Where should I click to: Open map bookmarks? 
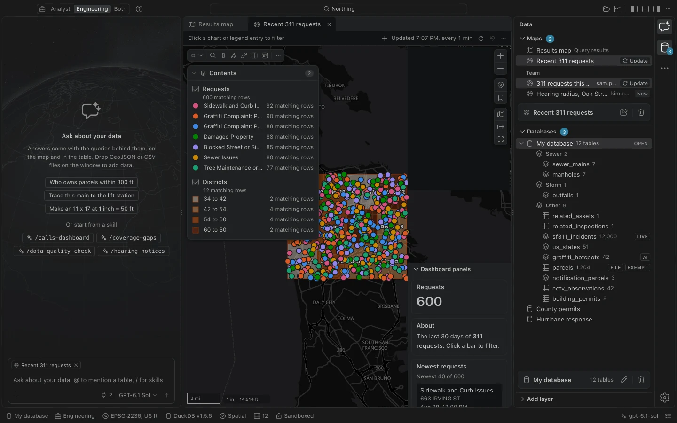[x=501, y=98]
